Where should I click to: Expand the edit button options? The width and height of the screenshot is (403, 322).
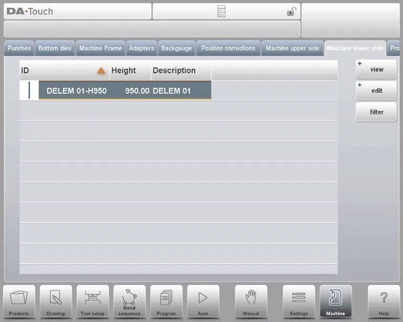[x=376, y=91]
